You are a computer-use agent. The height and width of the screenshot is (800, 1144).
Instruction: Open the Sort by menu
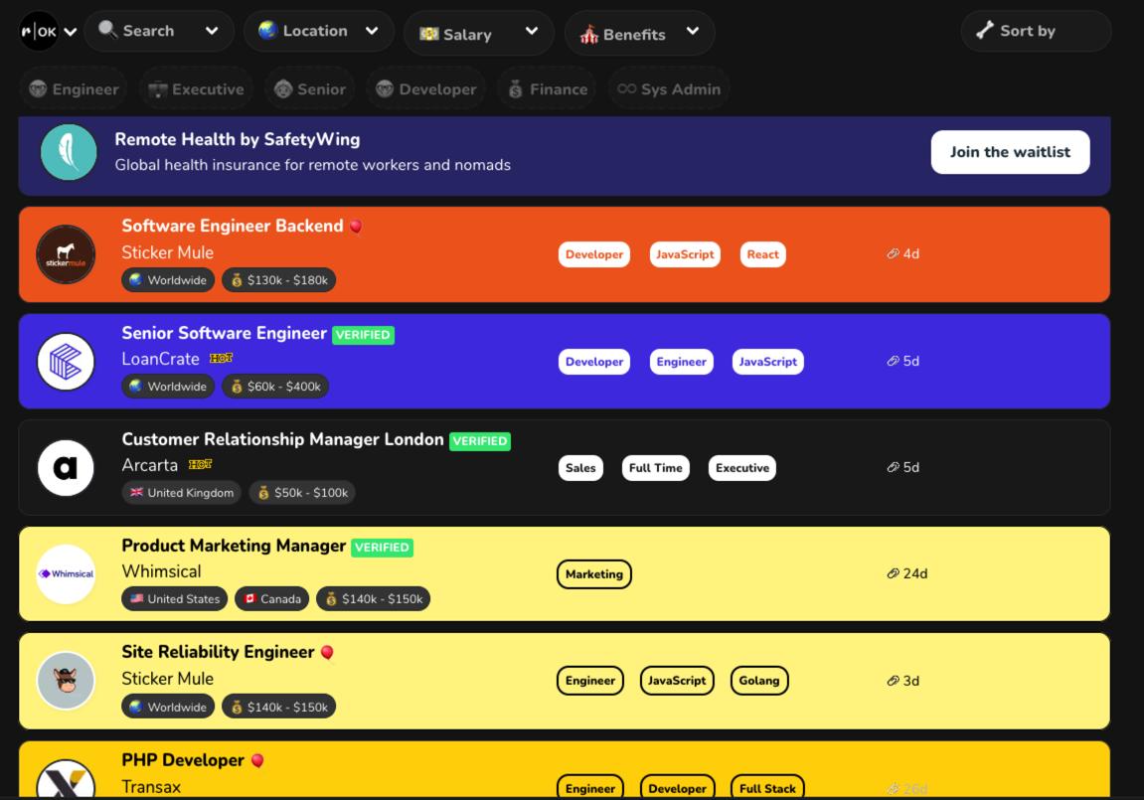(x=1036, y=32)
